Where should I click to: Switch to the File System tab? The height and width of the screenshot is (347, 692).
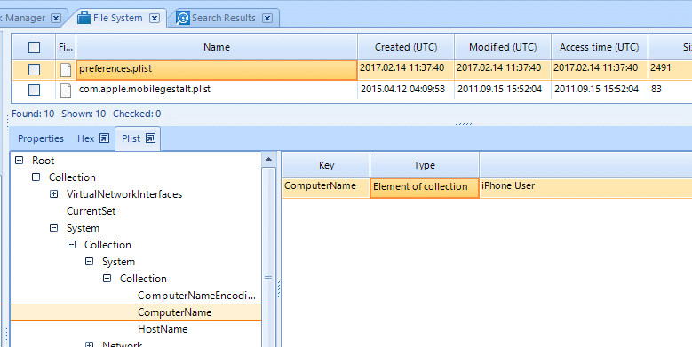click(x=117, y=18)
